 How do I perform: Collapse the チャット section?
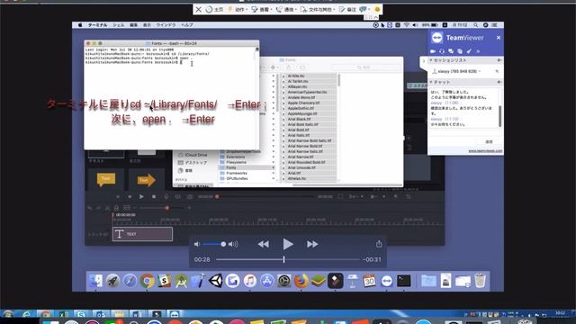pos(431,82)
